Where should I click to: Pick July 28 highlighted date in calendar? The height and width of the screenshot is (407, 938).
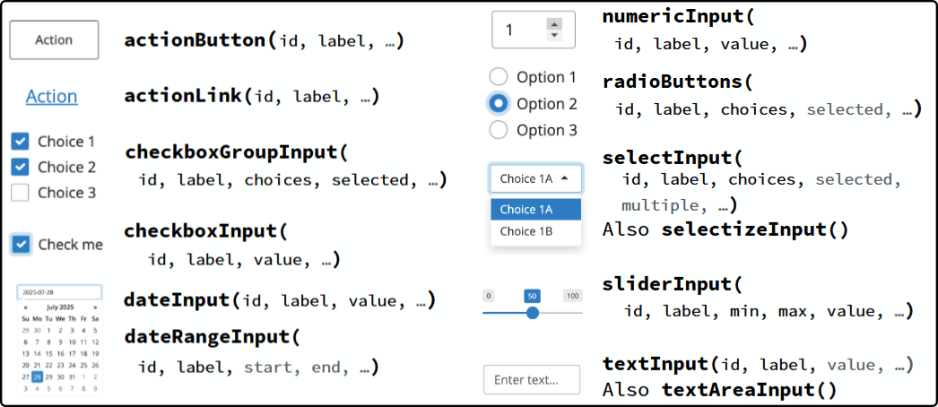coord(37,377)
